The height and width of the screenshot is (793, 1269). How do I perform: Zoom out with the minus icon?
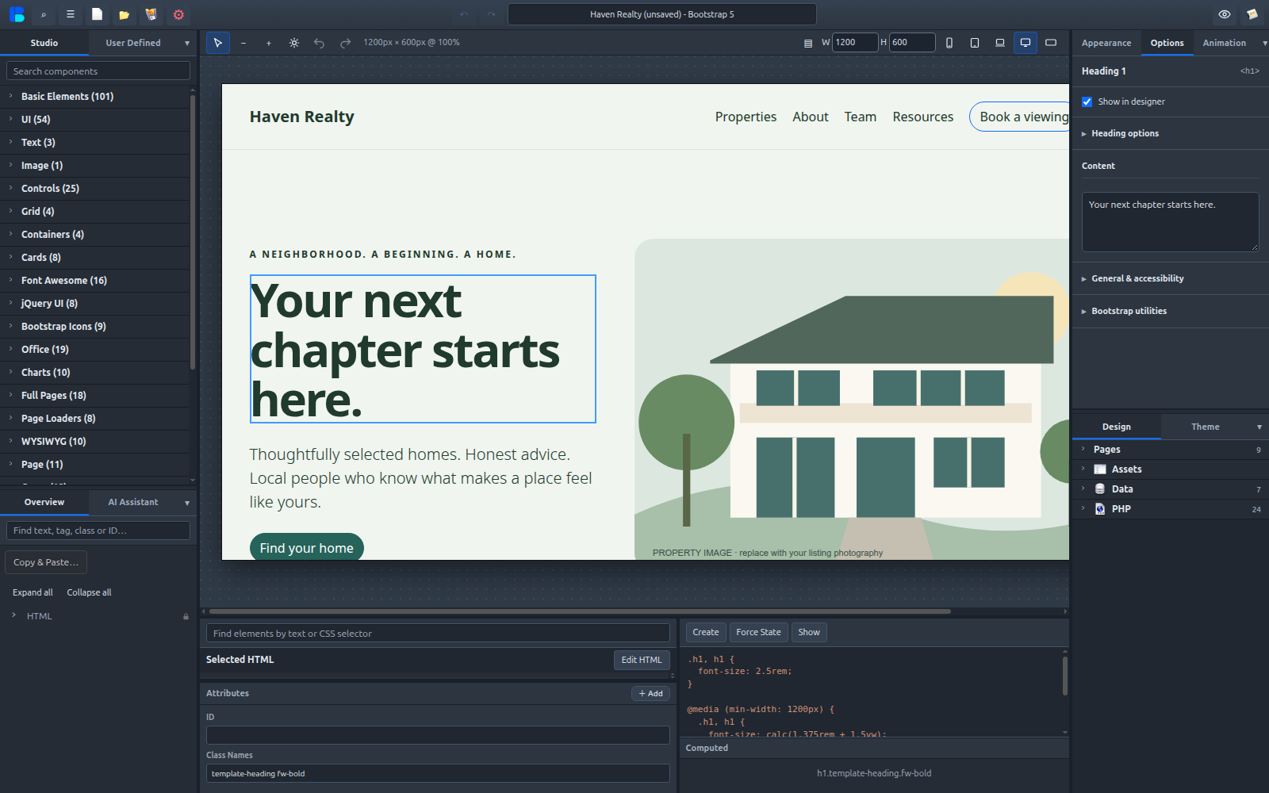click(x=243, y=43)
